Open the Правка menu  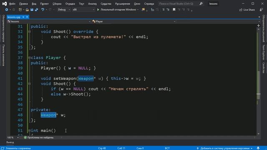coord(23,4)
